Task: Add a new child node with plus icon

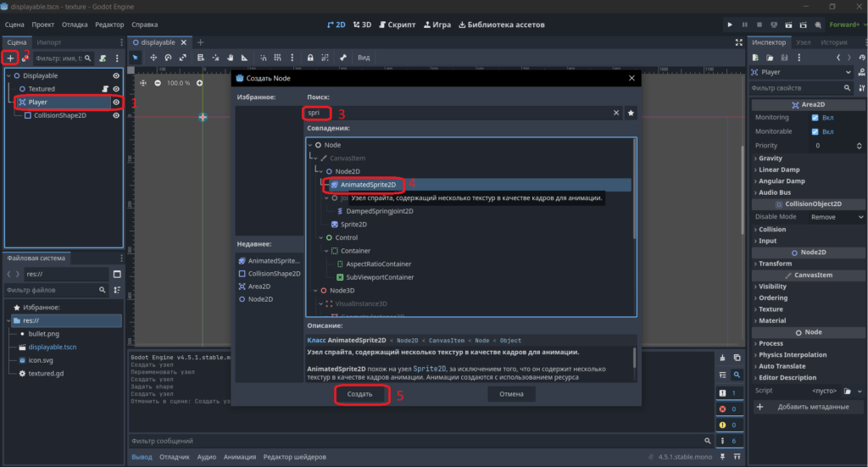Action: click(10, 58)
